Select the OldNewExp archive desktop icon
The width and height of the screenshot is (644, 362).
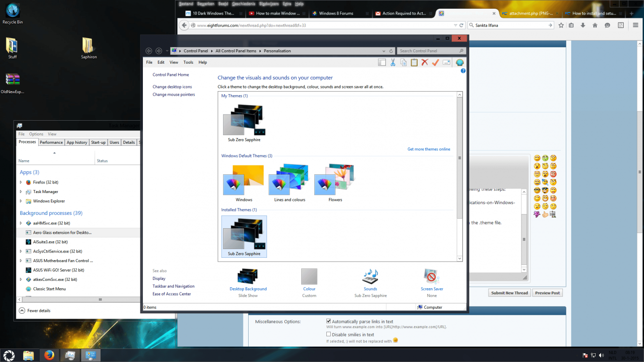[x=13, y=83]
